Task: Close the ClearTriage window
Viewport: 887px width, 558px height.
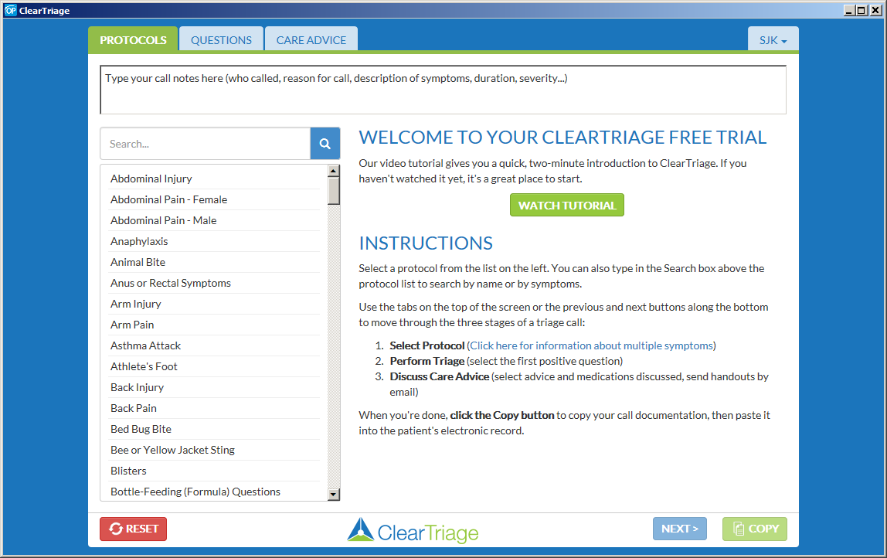Action: pos(875,10)
